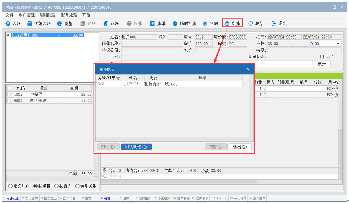Switch to the 2.定义账户 tab
This screenshot has height=203, width=349.
click(30, 198)
